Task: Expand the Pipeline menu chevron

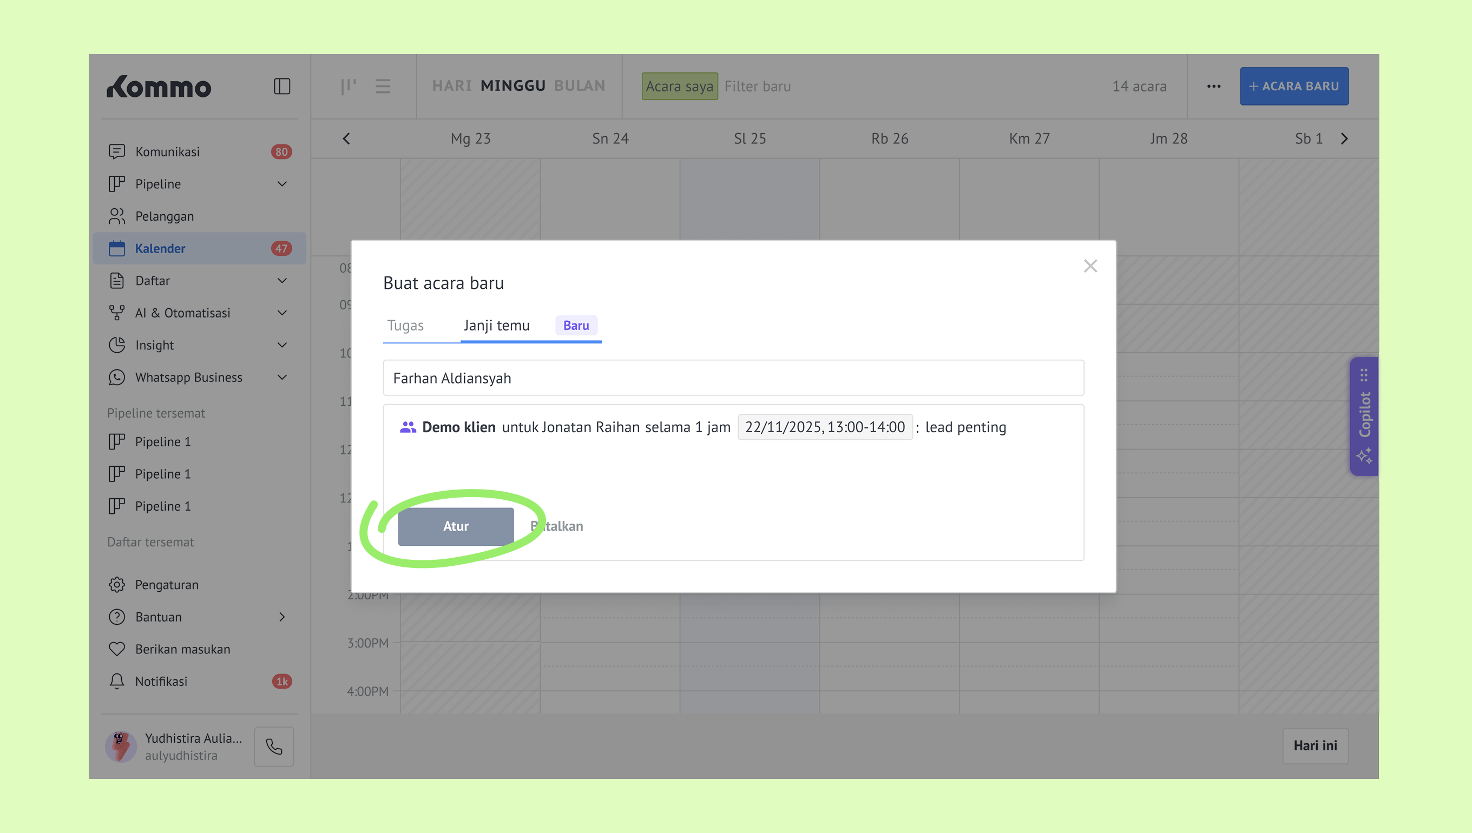Action: click(281, 184)
